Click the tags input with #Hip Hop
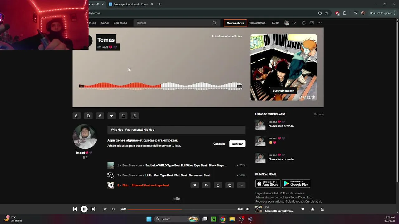Image resolution: width=399 pixels, height=224 pixels. [176, 130]
